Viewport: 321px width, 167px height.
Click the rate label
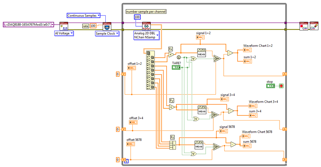[85, 26]
